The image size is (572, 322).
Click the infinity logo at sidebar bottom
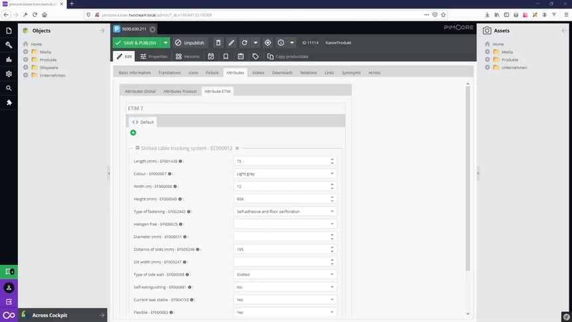(9, 315)
